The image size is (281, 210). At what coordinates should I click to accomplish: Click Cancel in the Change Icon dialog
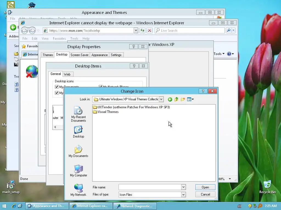(x=205, y=194)
